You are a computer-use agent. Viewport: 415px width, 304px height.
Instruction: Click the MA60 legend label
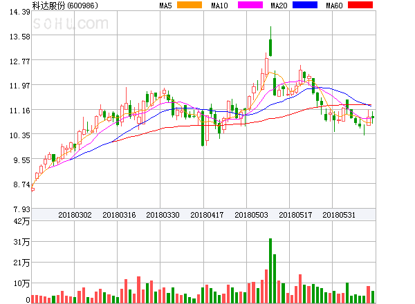[334, 6]
